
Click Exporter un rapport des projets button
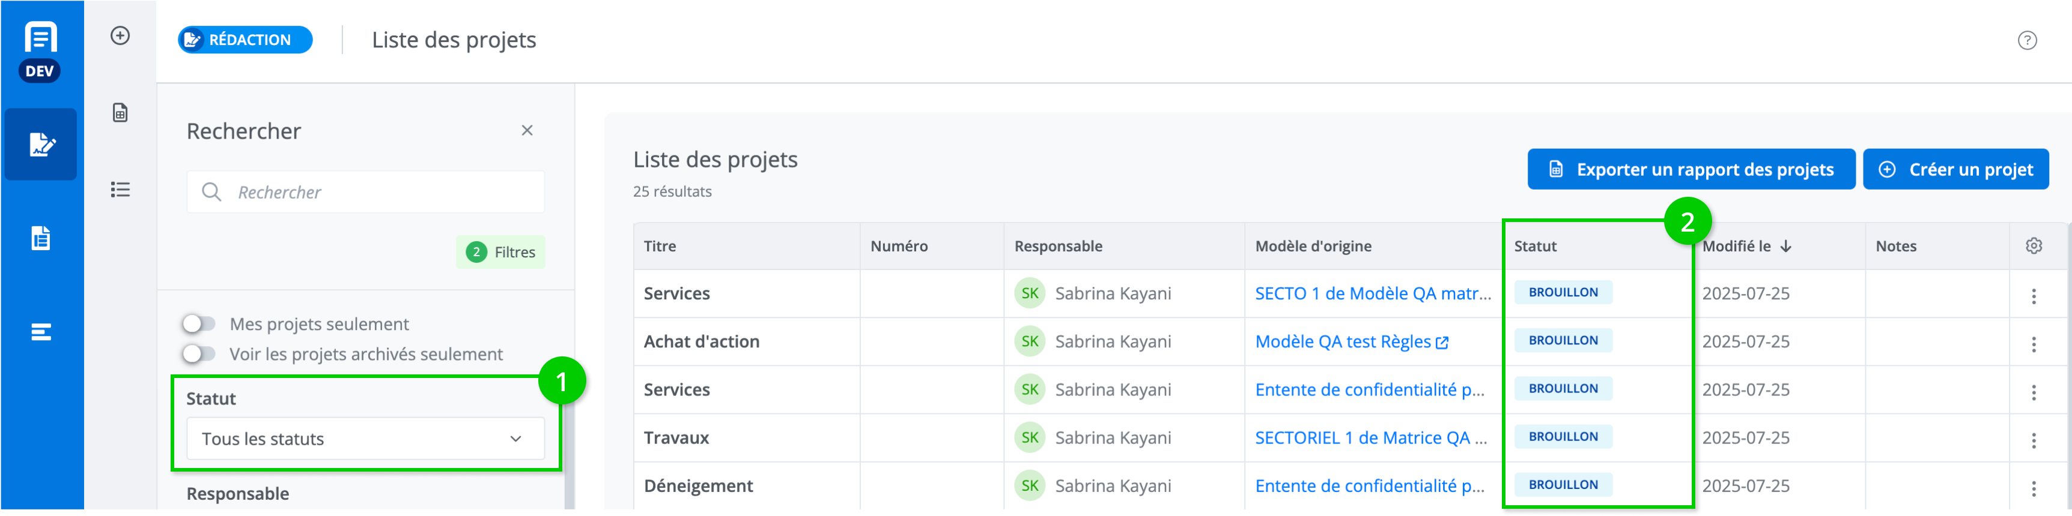[x=1691, y=170]
